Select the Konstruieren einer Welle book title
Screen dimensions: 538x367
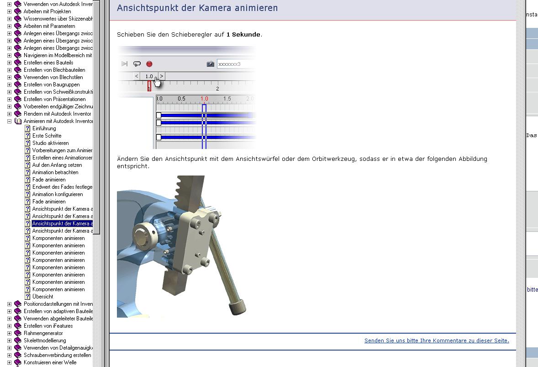pos(50,362)
